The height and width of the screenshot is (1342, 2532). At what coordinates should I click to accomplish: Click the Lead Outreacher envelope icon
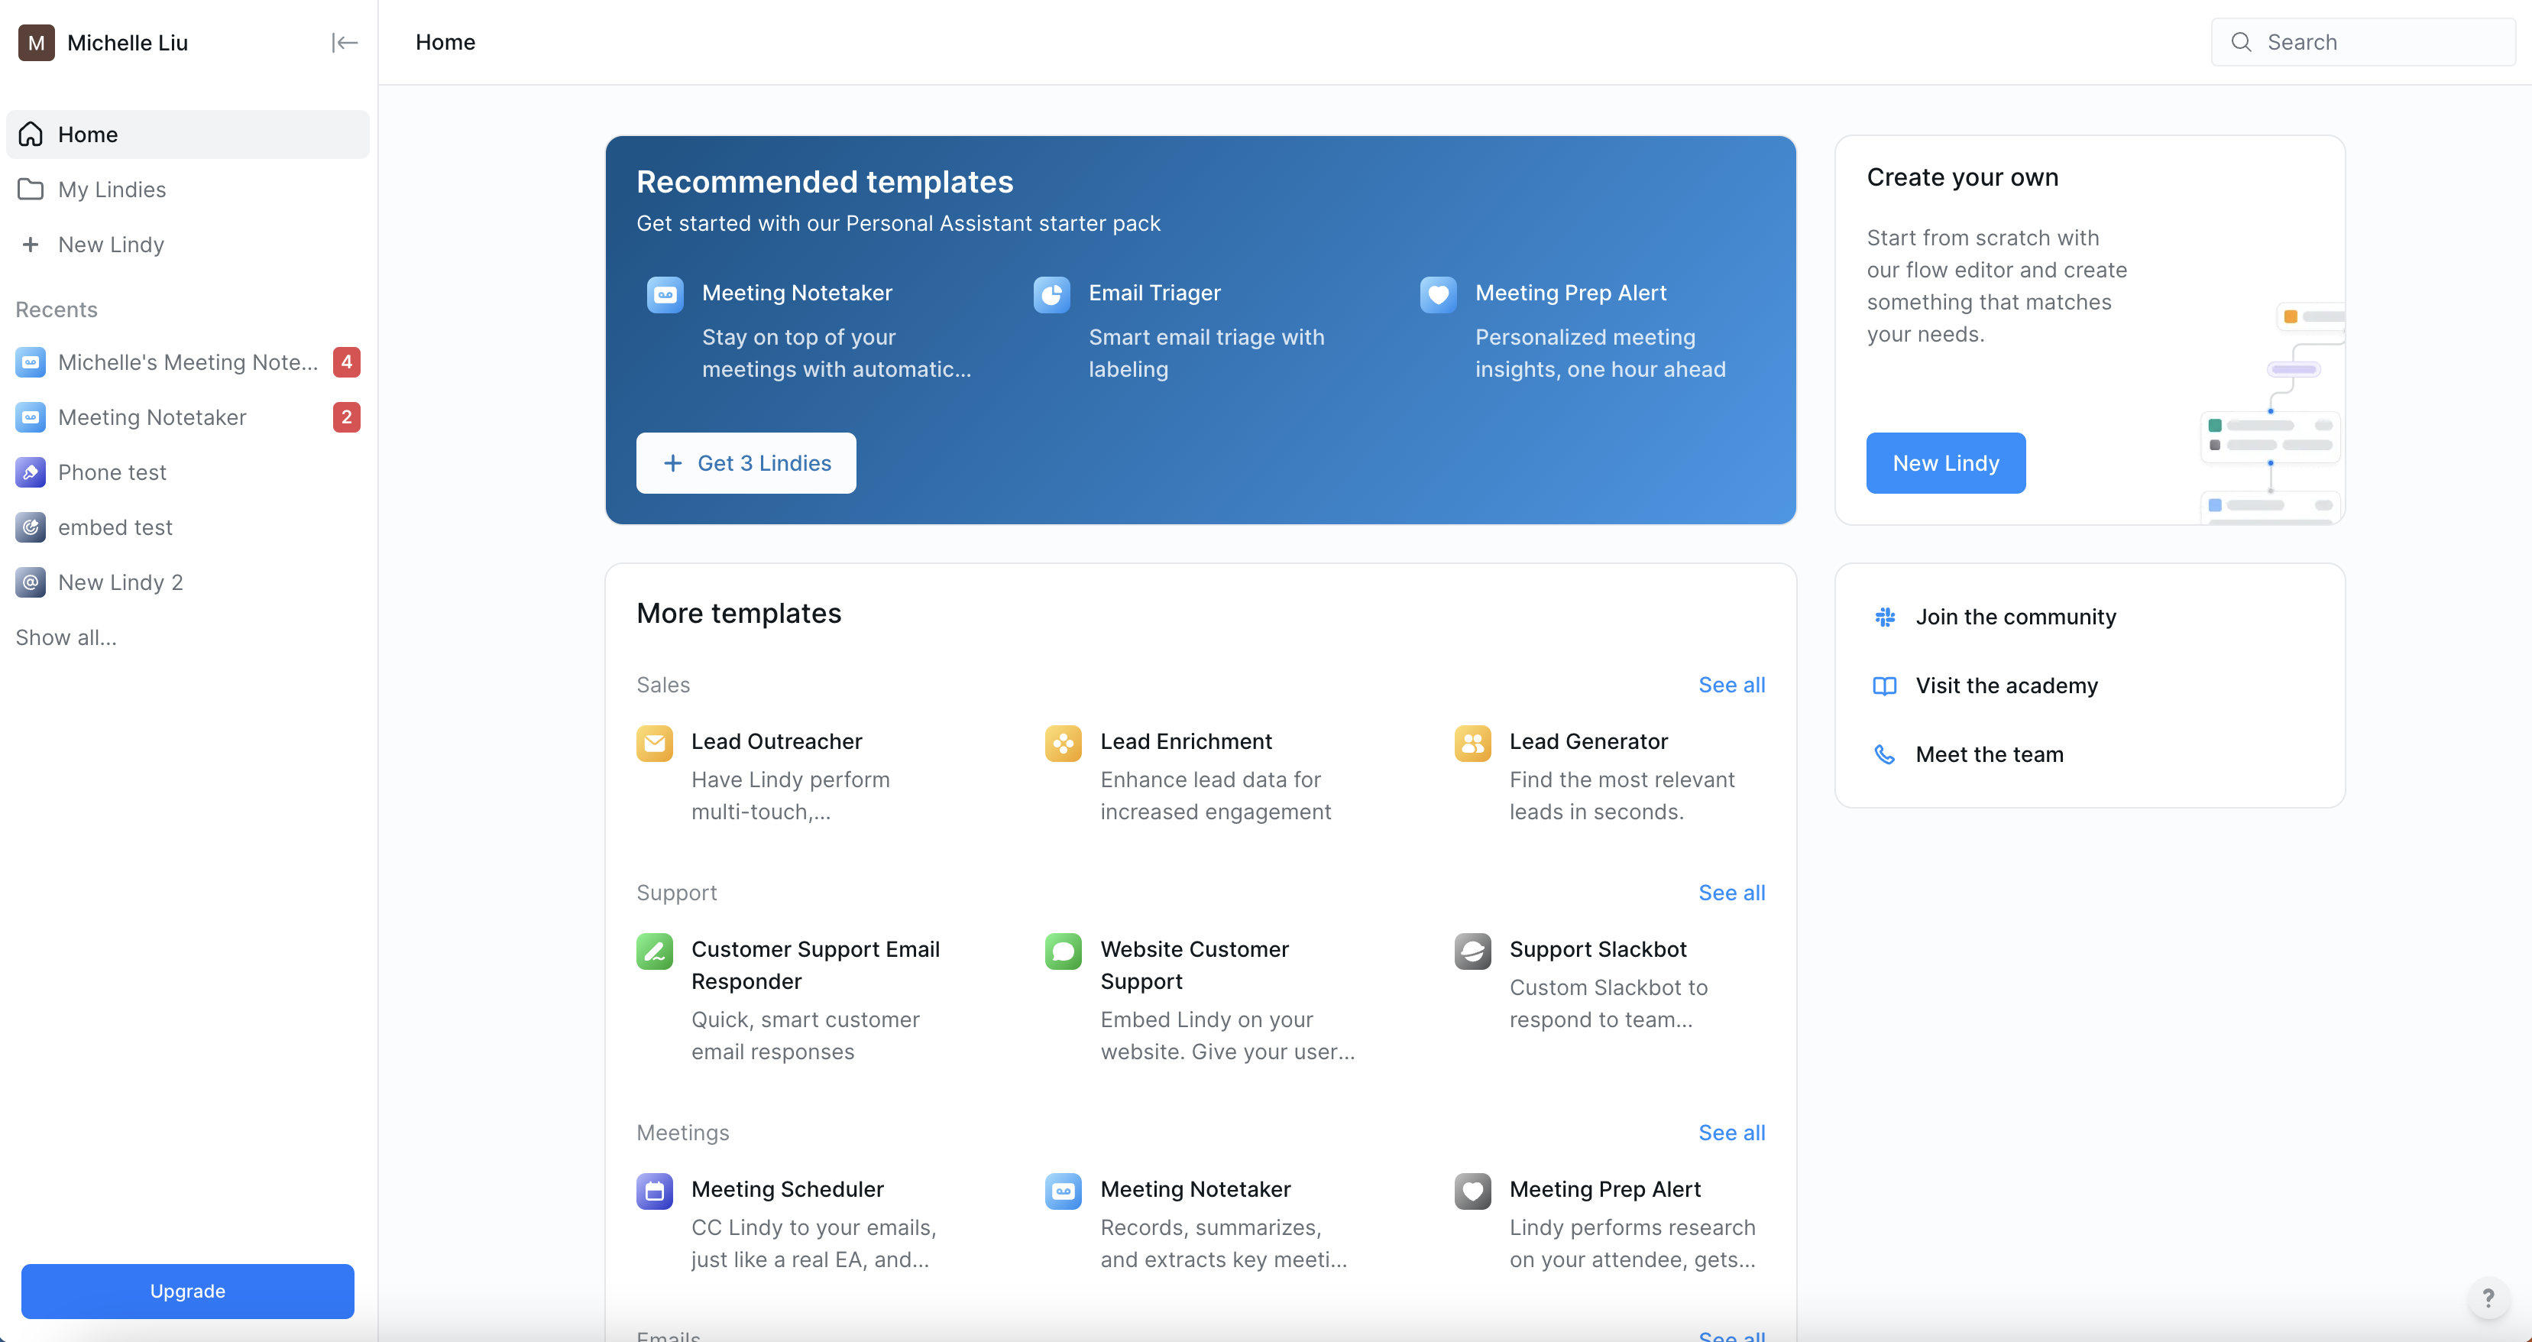tap(655, 744)
